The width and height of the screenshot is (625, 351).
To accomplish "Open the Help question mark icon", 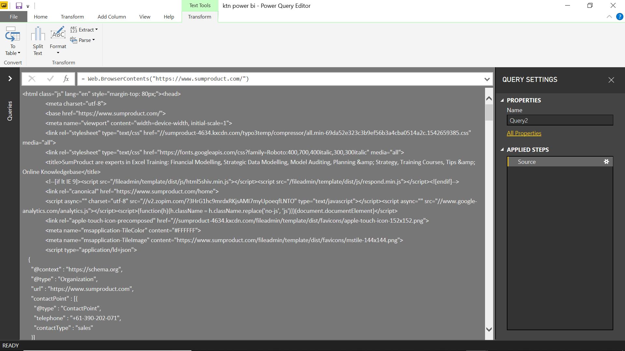I will (620, 17).
